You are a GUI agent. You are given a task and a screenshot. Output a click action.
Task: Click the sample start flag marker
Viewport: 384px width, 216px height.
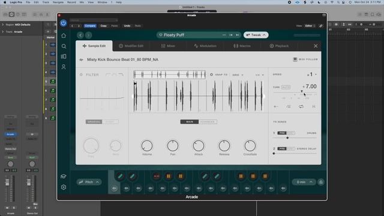[135, 84]
